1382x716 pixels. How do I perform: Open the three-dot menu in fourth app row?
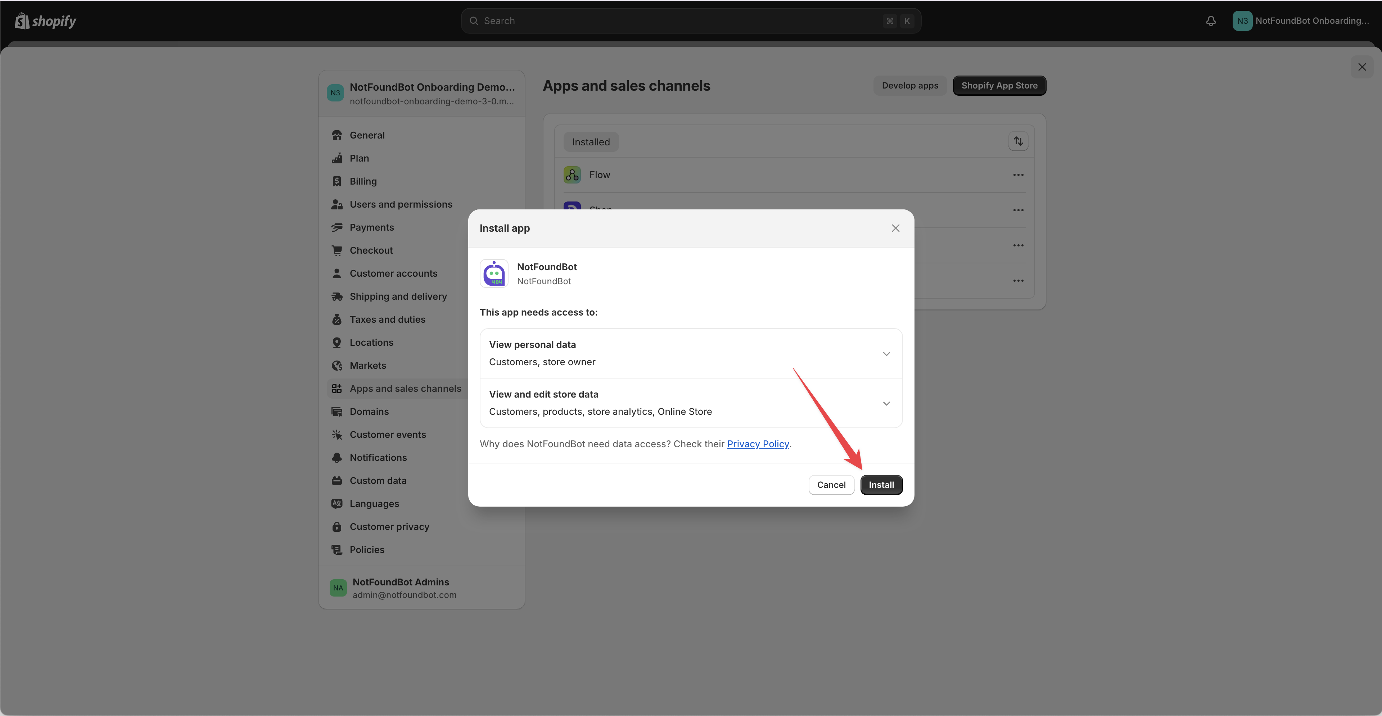coord(1018,281)
